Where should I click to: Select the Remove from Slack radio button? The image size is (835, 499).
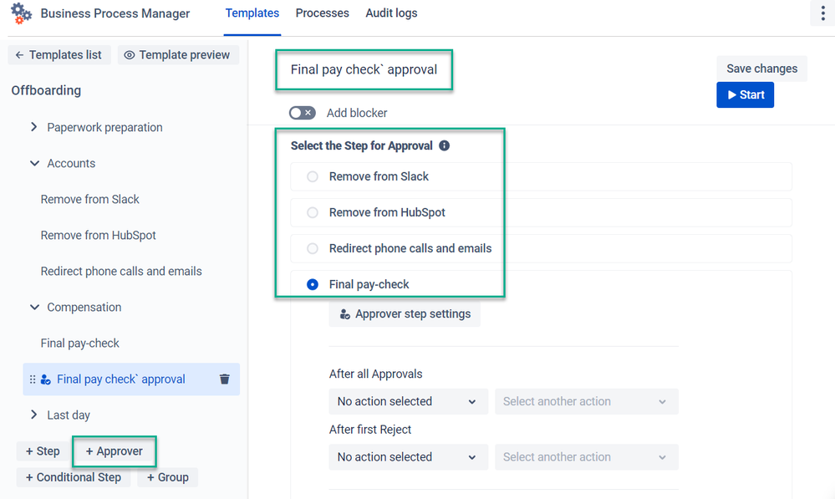tap(313, 176)
